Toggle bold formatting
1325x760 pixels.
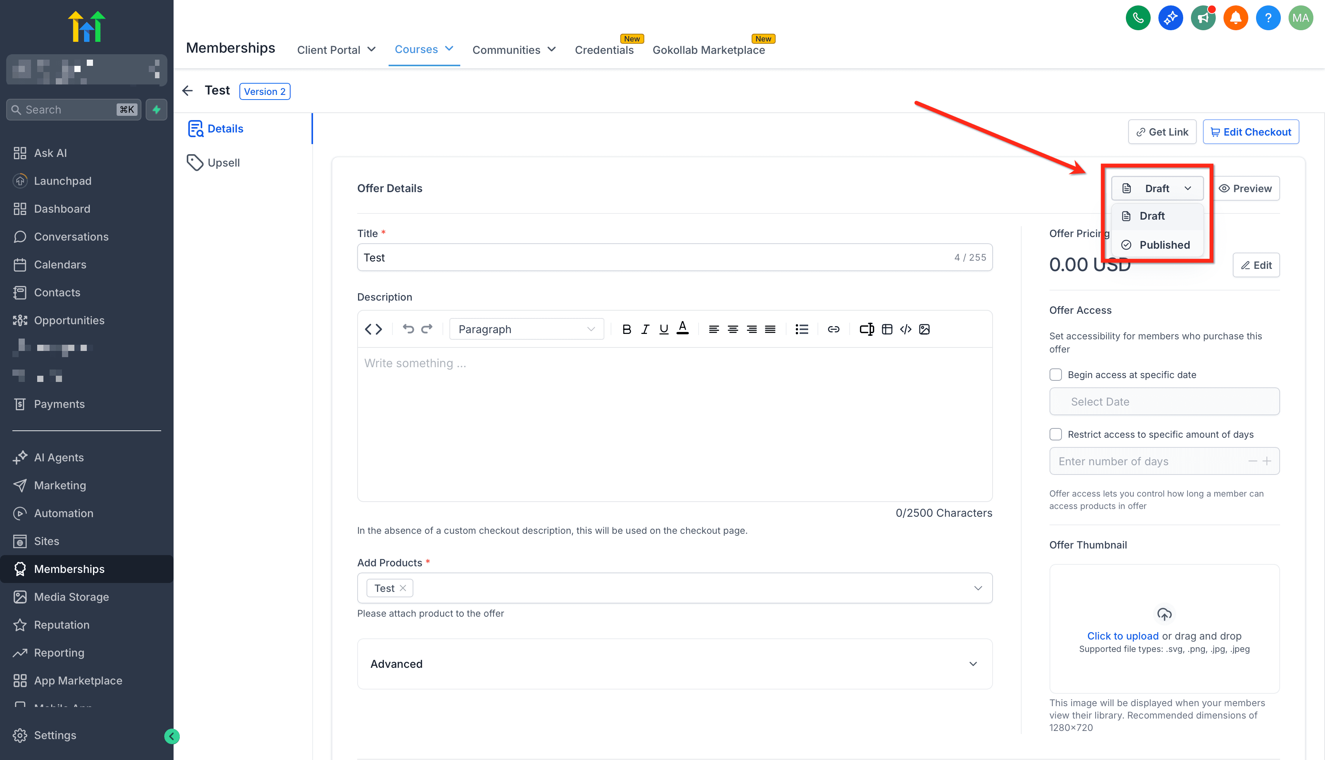click(x=626, y=329)
